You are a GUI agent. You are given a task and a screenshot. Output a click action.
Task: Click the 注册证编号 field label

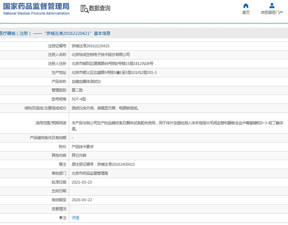pyautogui.click(x=57, y=46)
